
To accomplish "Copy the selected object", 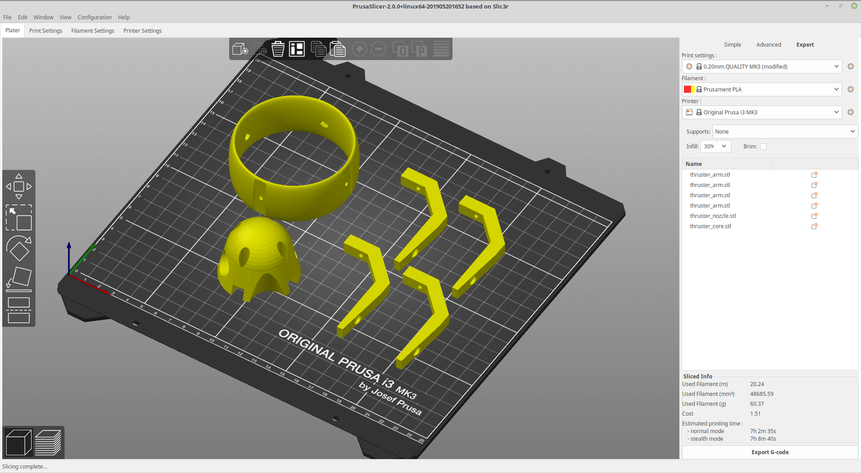I will click(319, 49).
